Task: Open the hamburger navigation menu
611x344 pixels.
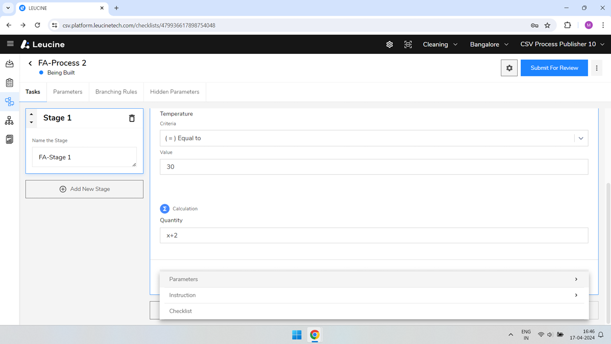Action: [x=10, y=44]
